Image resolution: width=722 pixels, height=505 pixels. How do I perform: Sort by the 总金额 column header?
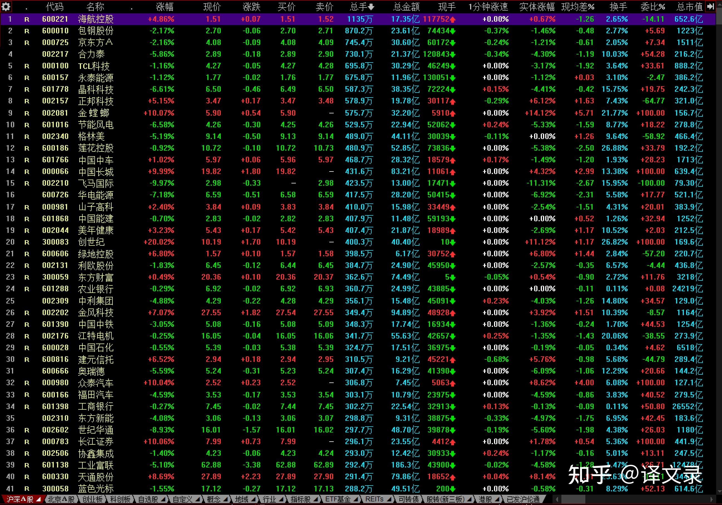(406, 7)
